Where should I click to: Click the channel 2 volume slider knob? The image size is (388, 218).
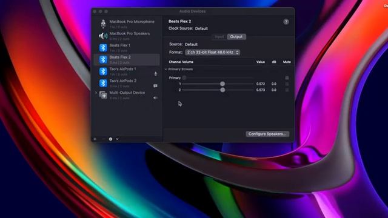222,90
